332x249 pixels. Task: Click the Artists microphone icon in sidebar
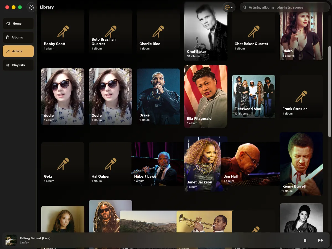pyautogui.click(x=8, y=51)
